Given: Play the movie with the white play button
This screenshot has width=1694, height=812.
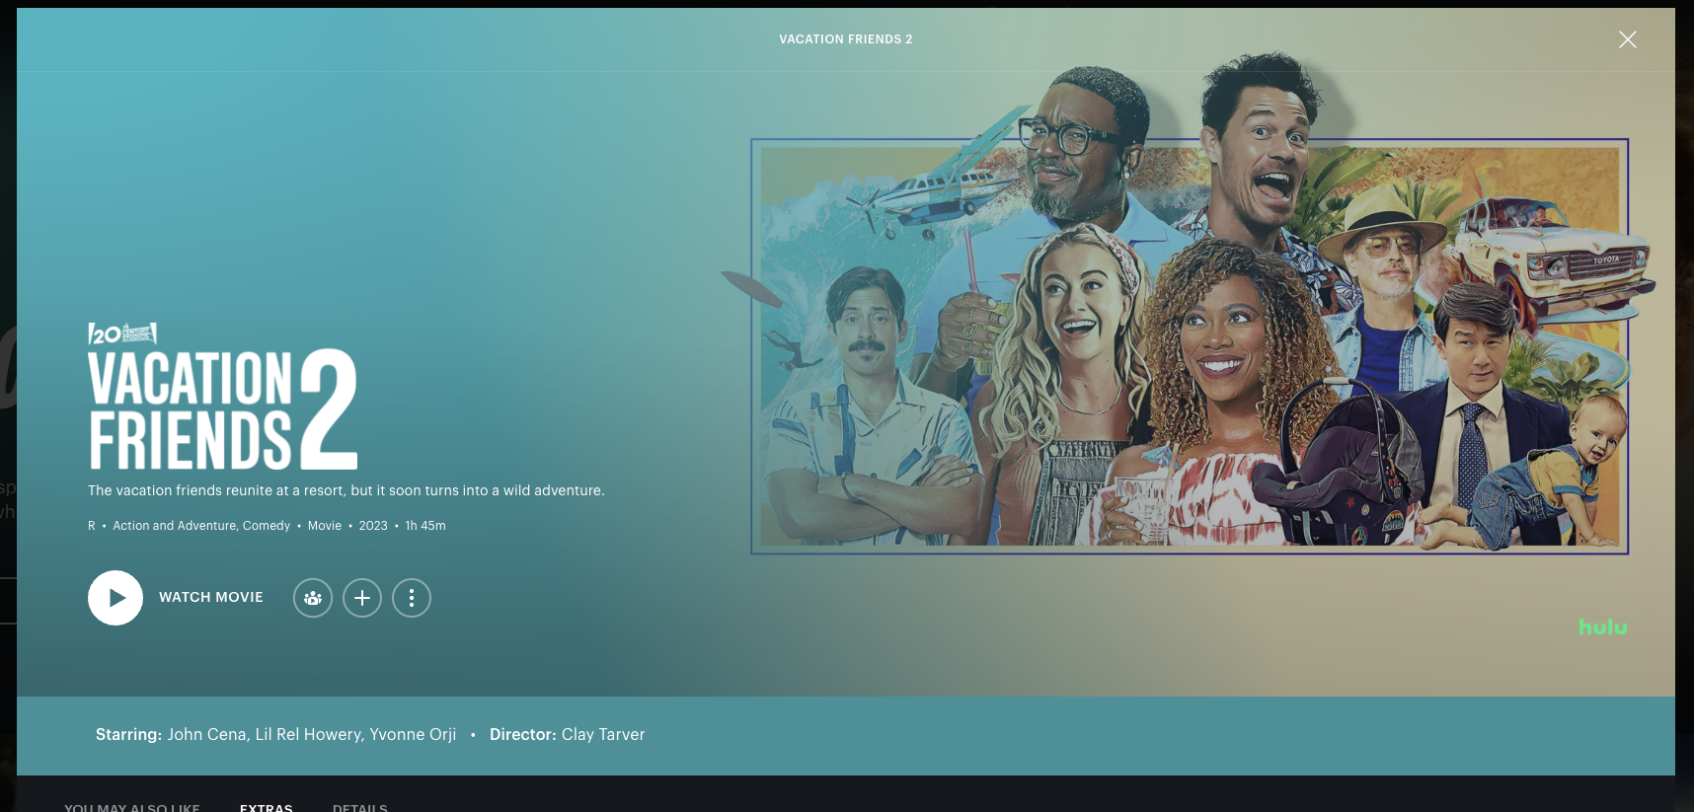Looking at the screenshot, I should [x=115, y=598].
